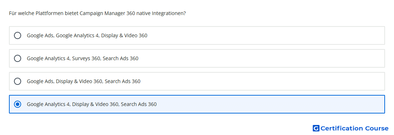Click 'native Integrationen?' in the question
The width and height of the screenshot is (394, 135).
click(x=161, y=13)
